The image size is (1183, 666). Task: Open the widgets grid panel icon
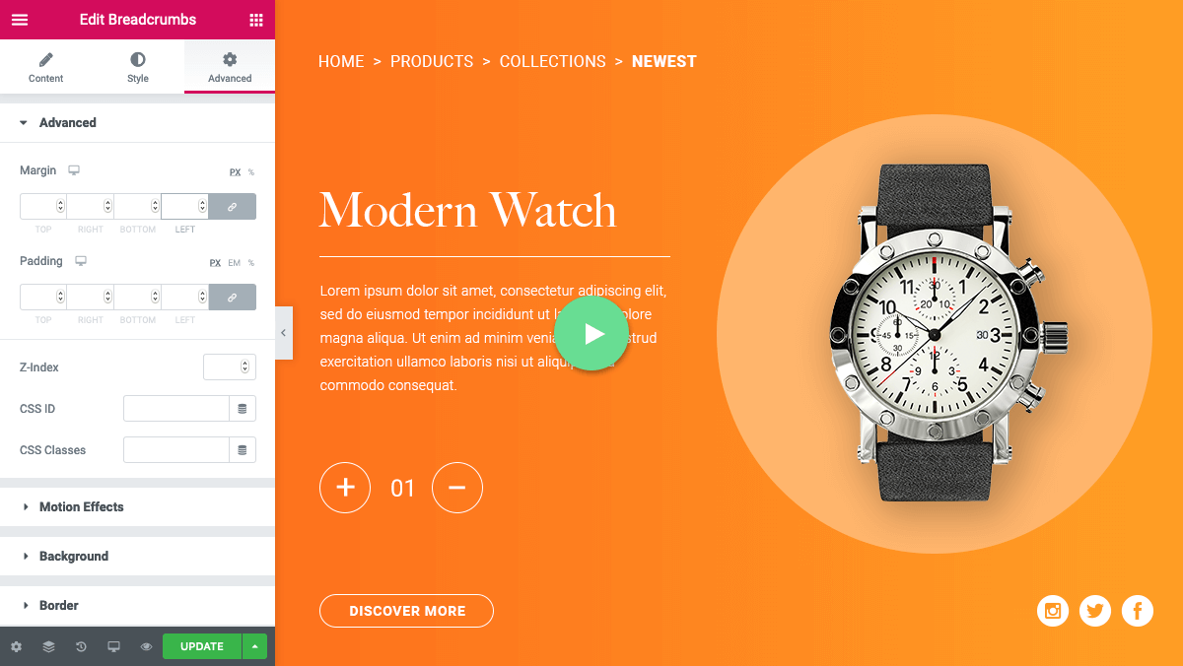click(256, 20)
